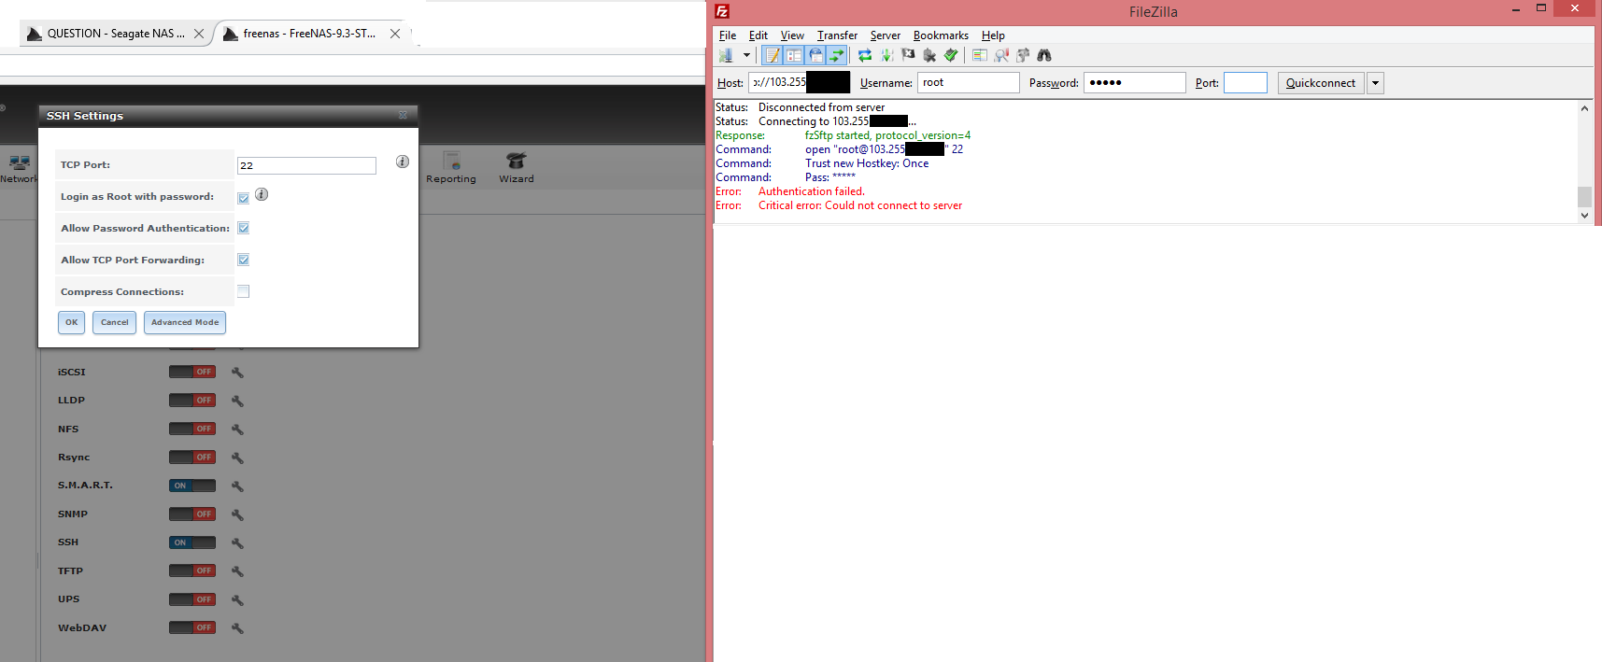Click info icon next to Login as Root
The height and width of the screenshot is (662, 1602).
(x=262, y=194)
